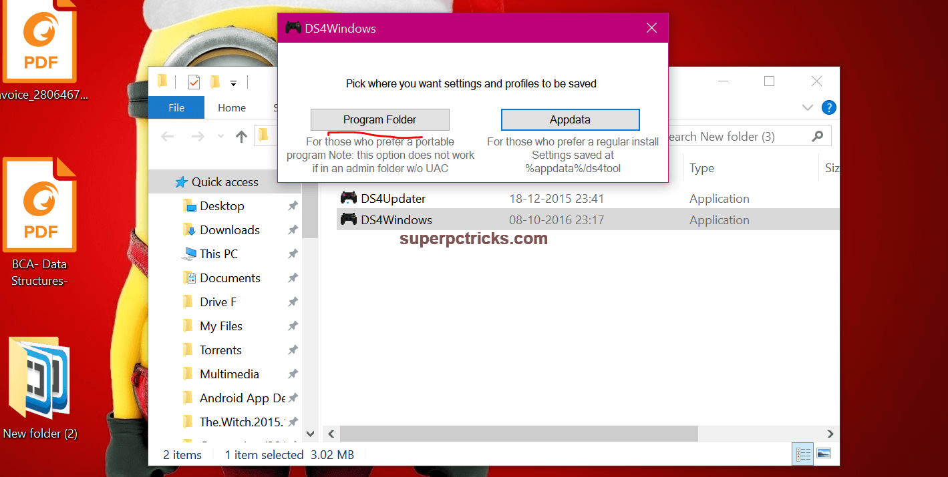Click Application type in DS4Updater row
The height and width of the screenshot is (477, 948).
(720, 199)
